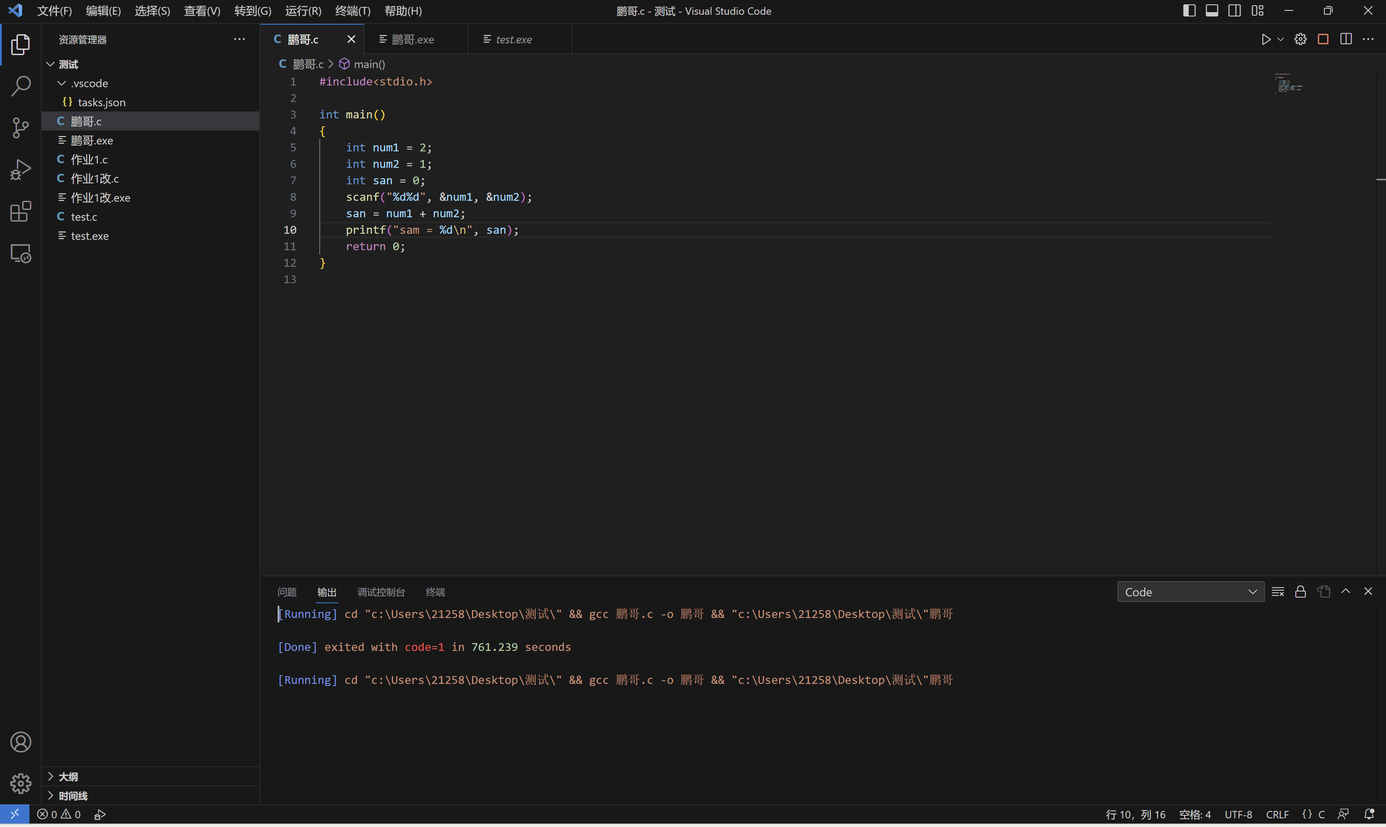Open tasks.json in explorer

coord(151,102)
